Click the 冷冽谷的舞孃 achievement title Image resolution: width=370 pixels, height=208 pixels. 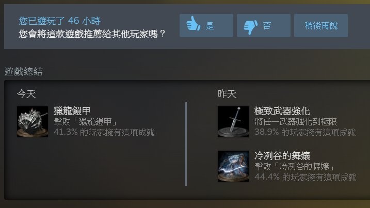(282, 155)
